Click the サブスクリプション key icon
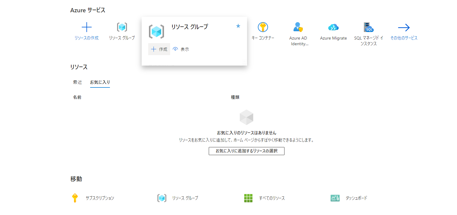Viewport: 457px width, 215px height. click(x=75, y=198)
